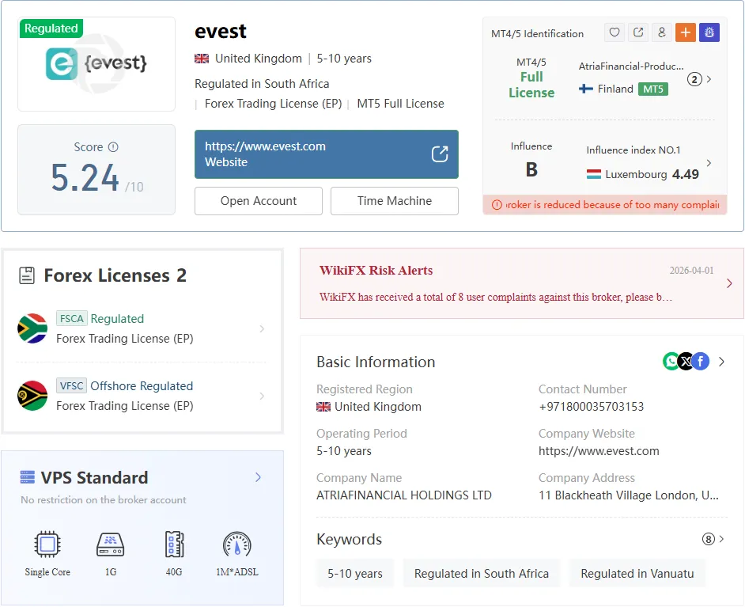The height and width of the screenshot is (607, 745).
Task: Click the Score info icon
Action: [113, 147]
